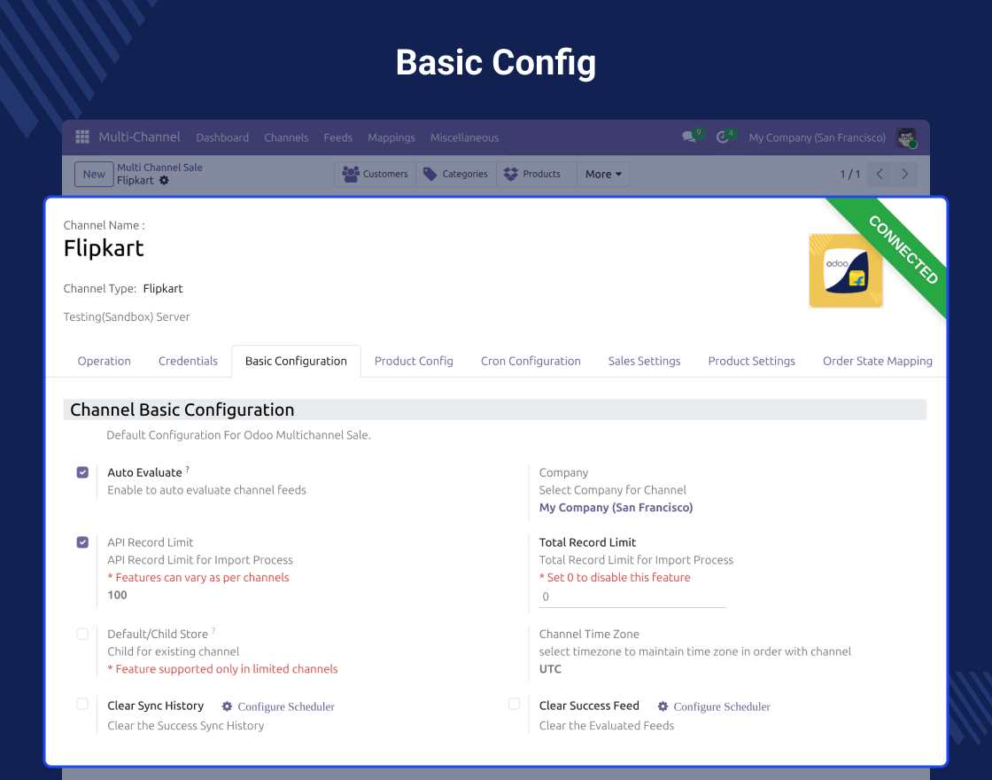Click the Testing(Sandbox) Server text
992x780 pixels.
[127, 317]
